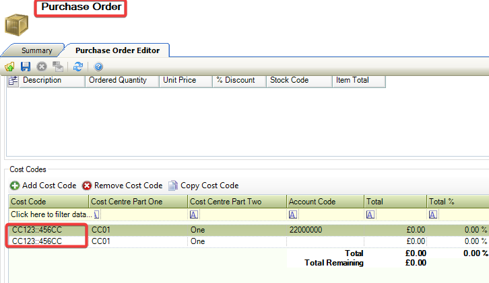
Task: Click the greyed save-and-send toolbar icon
Action: [x=59, y=67]
